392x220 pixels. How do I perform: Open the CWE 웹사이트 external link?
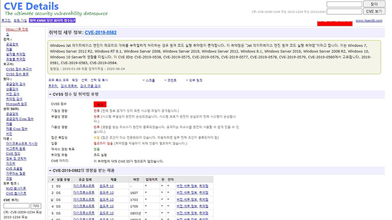coord(16,194)
